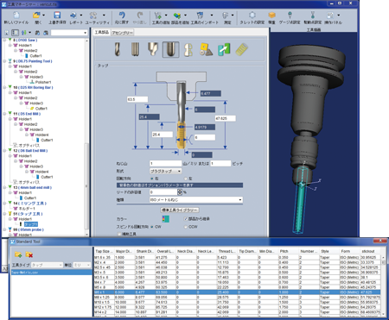Click the Style column header
Screen dimensions: 389x320
click(329, 251)
